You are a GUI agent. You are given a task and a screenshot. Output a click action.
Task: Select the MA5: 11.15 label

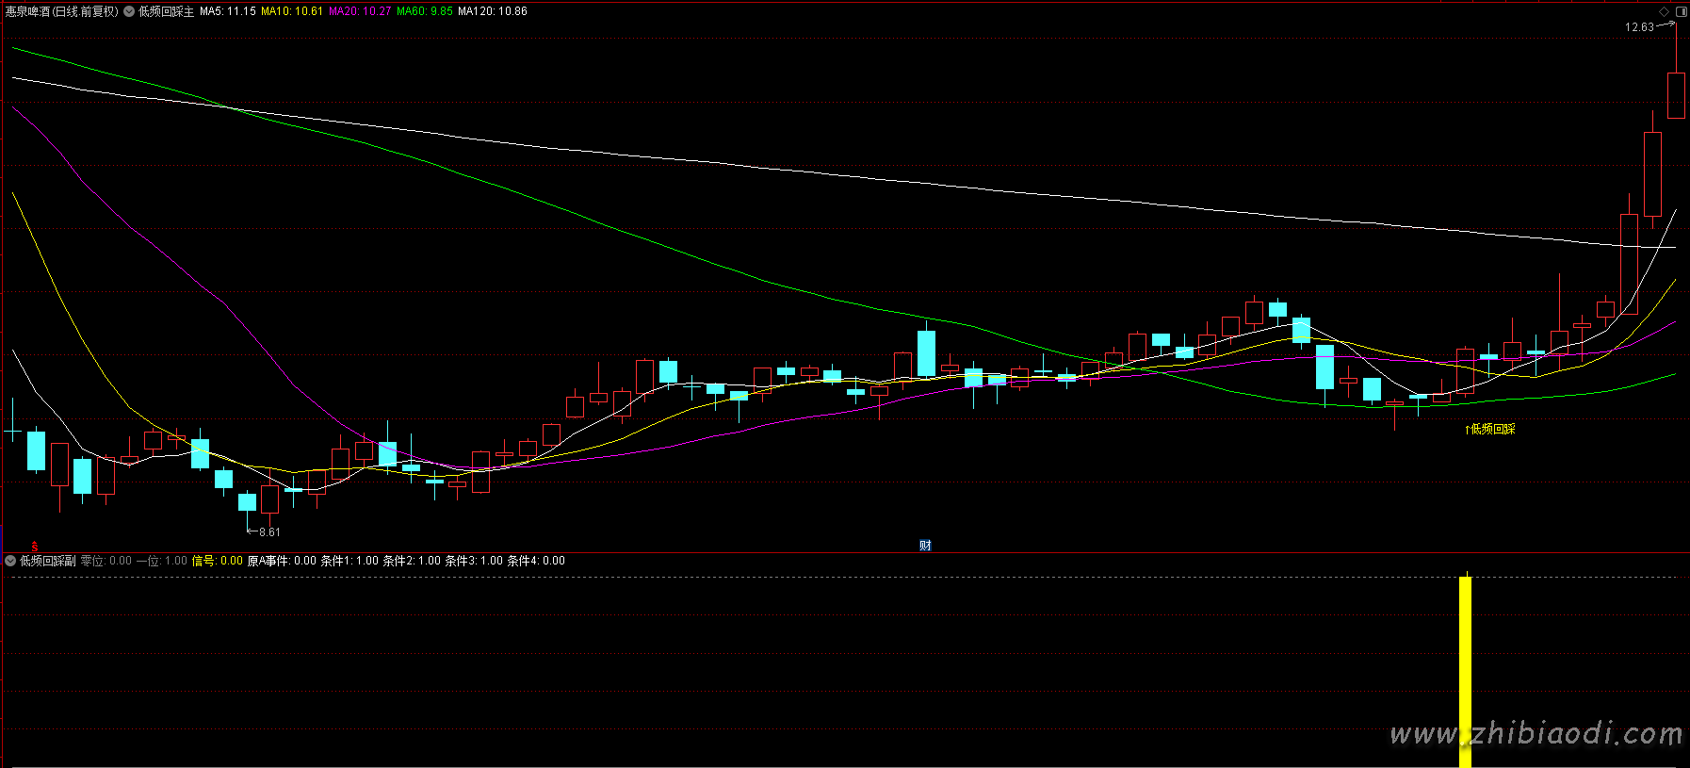(x=228, y=11)
